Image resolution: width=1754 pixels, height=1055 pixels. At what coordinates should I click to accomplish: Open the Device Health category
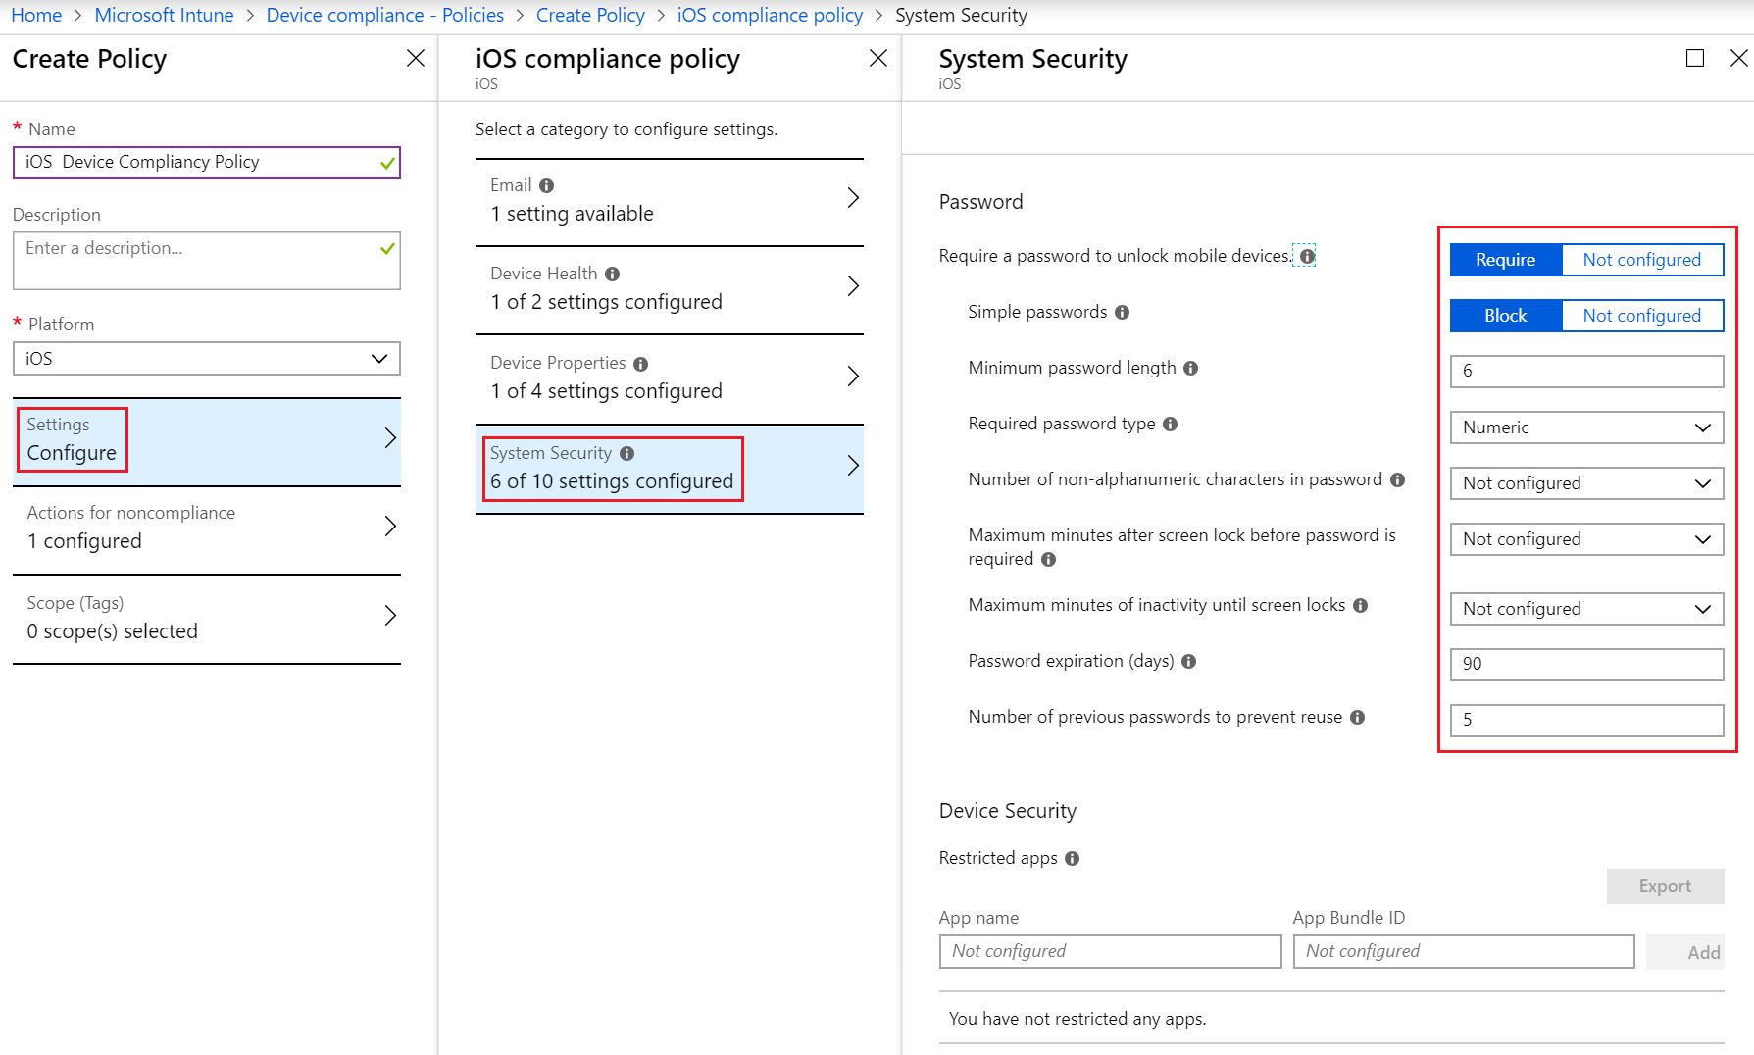pos(669,288)
